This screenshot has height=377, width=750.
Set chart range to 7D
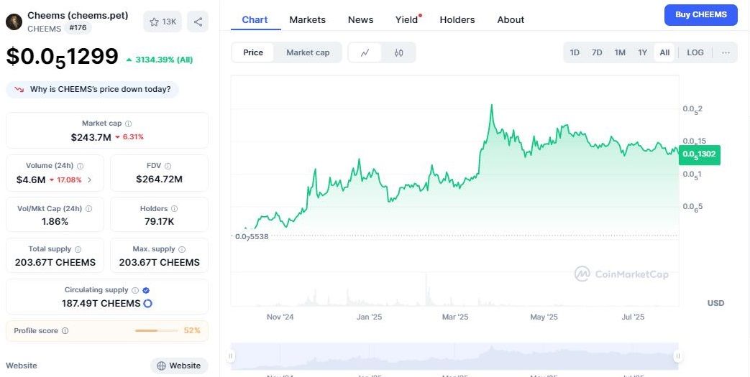tap(597, 52)
